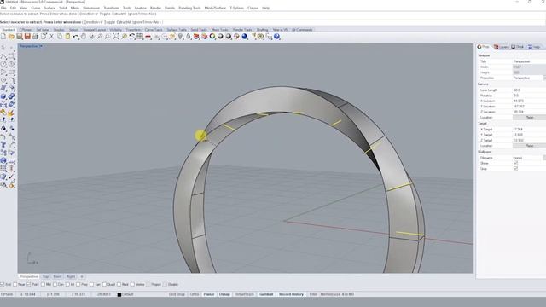Viewport: 546px width, 307px height.
Task: Open the File menu
Action: click(x=3, y=8)
